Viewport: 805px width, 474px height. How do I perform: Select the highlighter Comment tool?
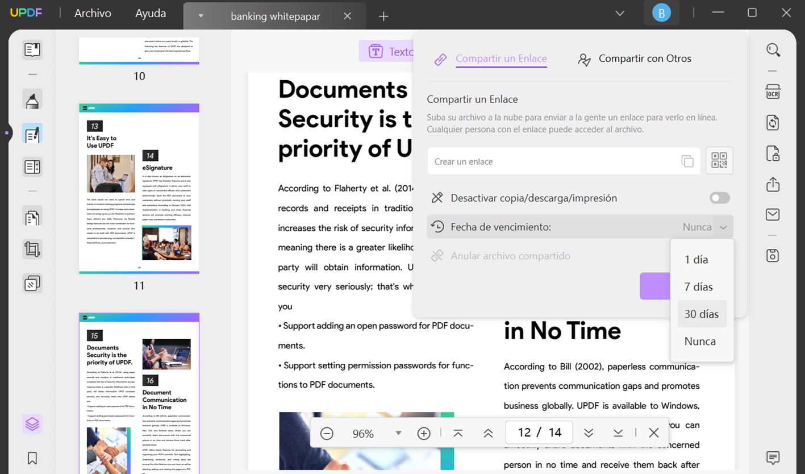click(32, 100)
